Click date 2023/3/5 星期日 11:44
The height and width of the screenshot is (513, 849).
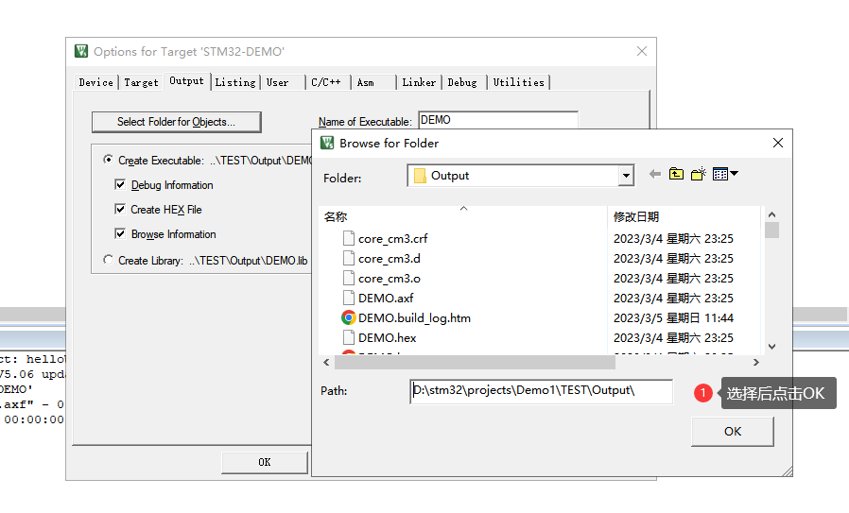673,318
